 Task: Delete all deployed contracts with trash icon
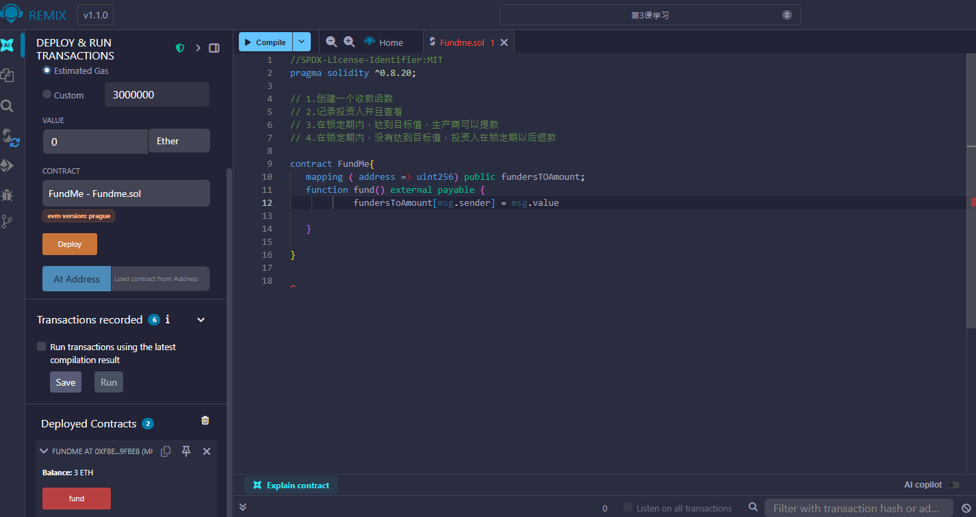pos(205,421)
